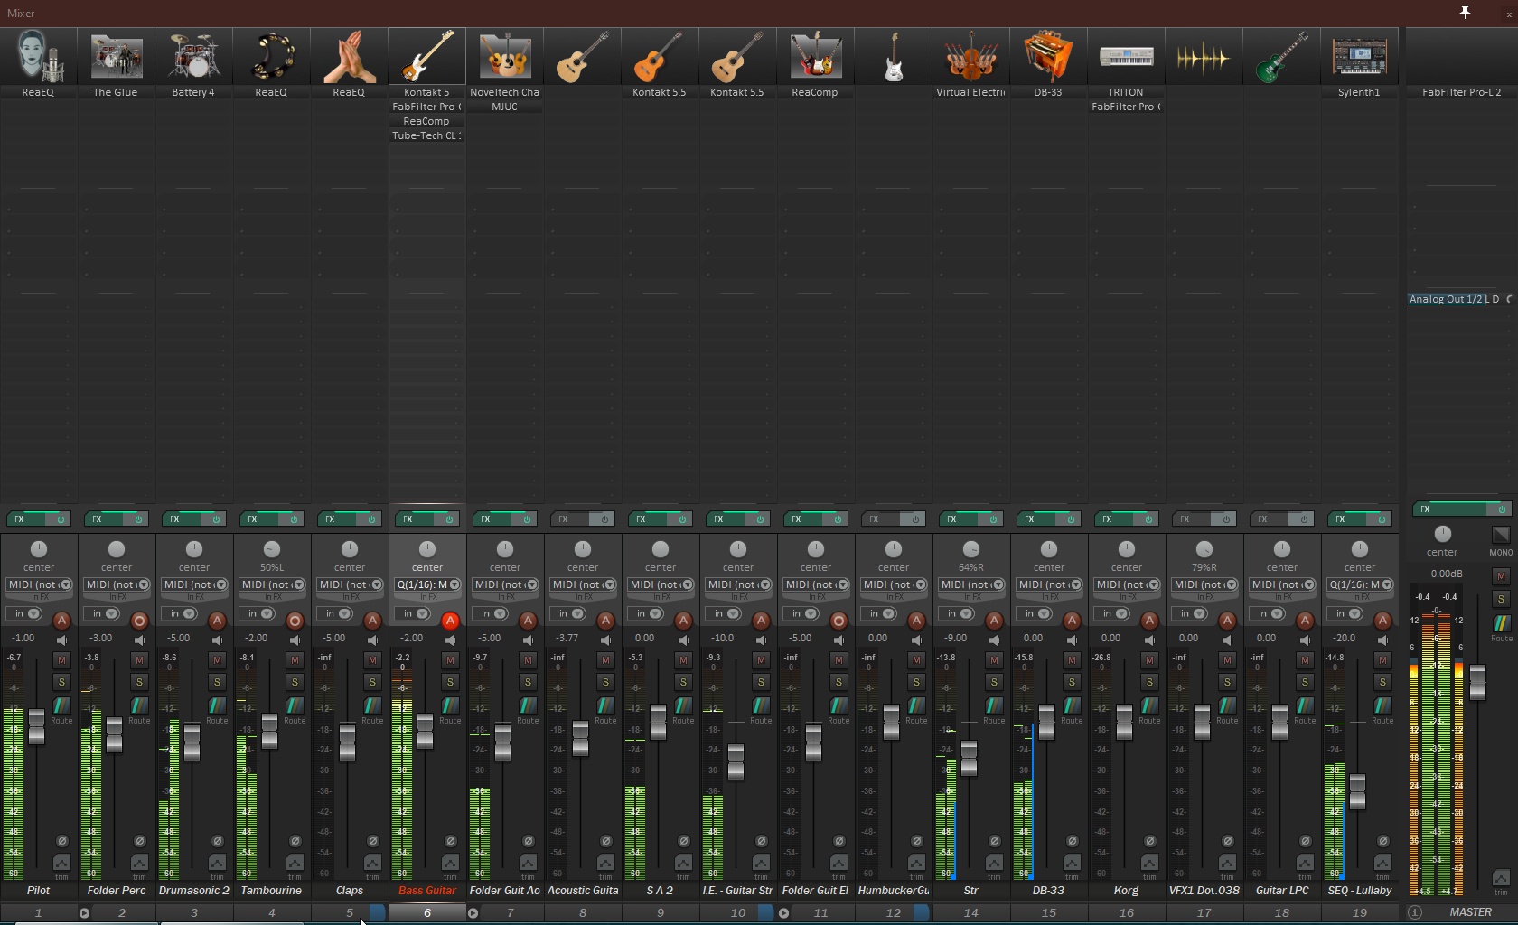The width and height of the screenshot is (1518, 925).
Task: Open the master track FX button
Action: click(1451, 509)
